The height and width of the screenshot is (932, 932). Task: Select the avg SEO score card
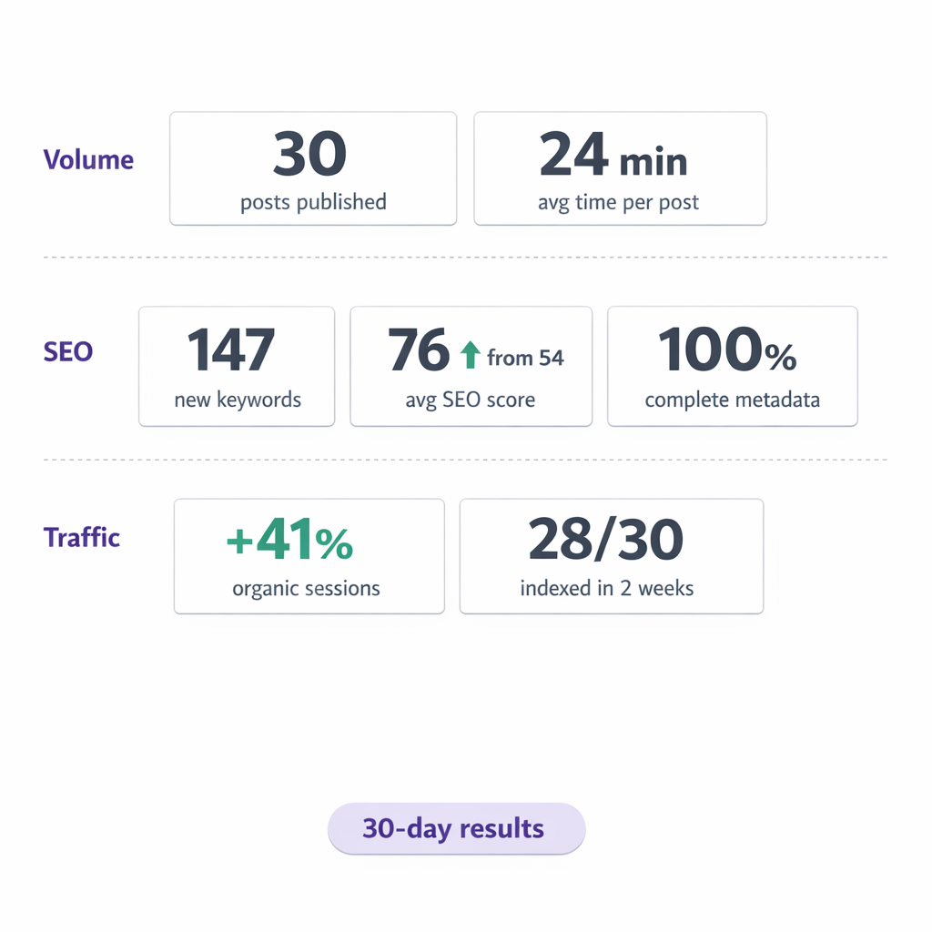[x=471, y=366]
